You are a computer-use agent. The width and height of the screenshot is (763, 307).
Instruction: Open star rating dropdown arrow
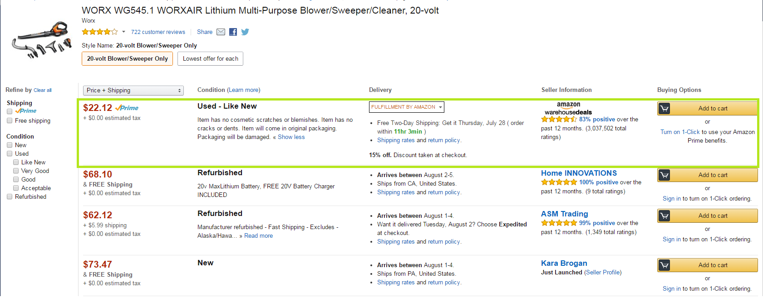pyautogui.click(x=123, y=32)
